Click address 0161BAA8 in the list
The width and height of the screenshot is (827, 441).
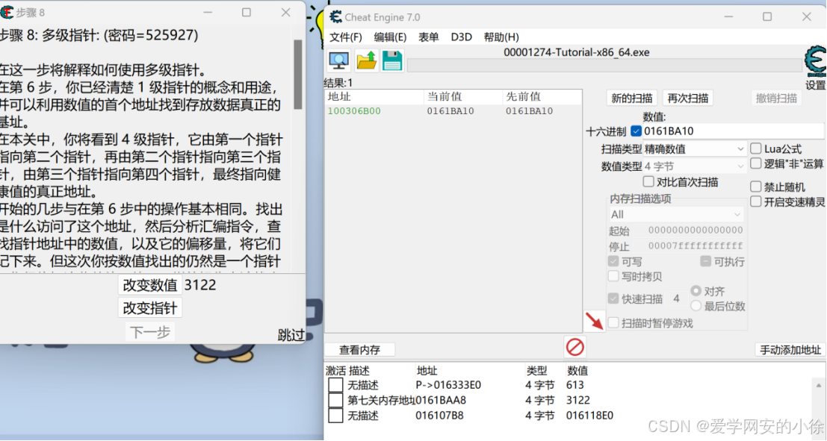[441, 401]
